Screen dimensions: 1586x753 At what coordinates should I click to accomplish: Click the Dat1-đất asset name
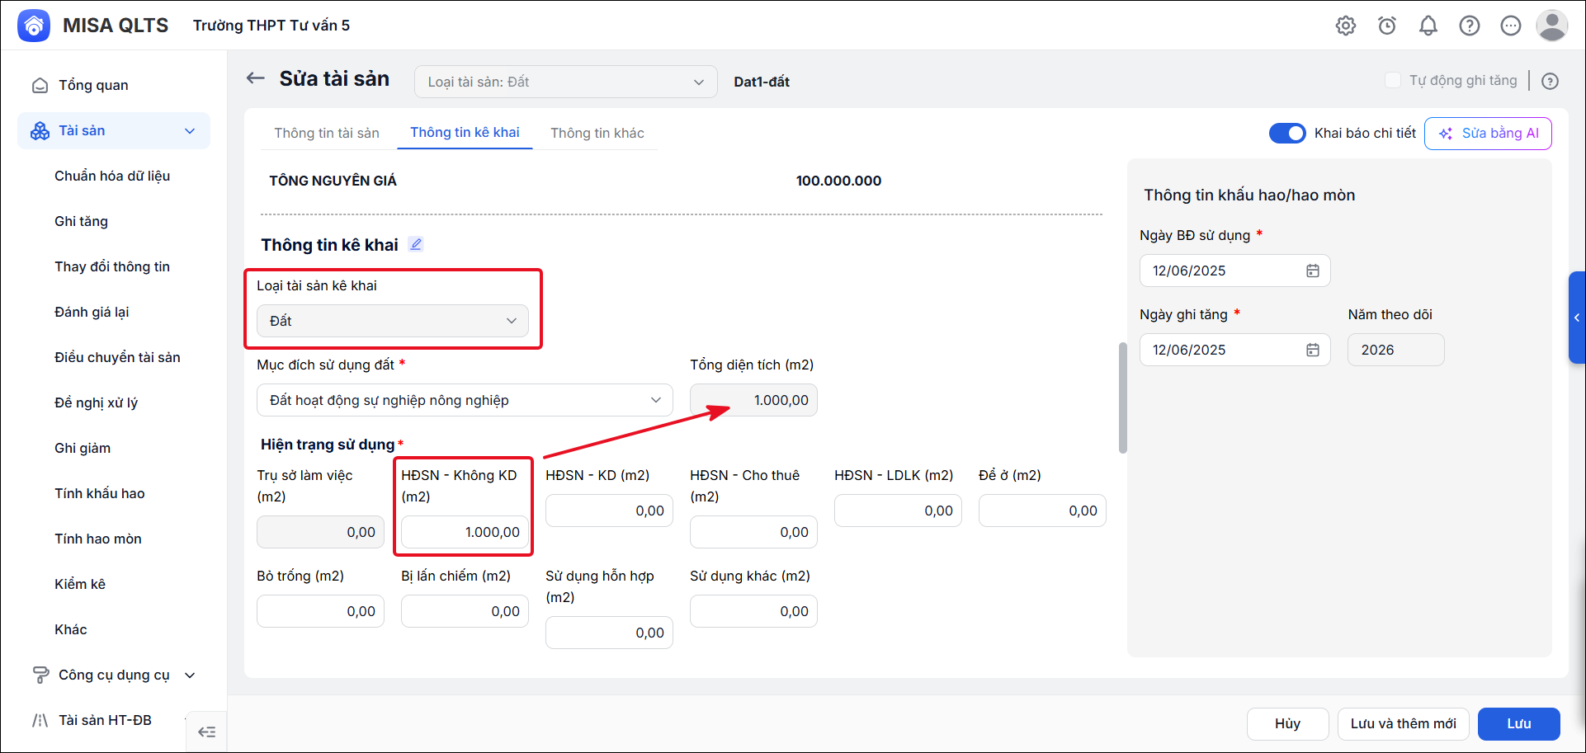762,82
